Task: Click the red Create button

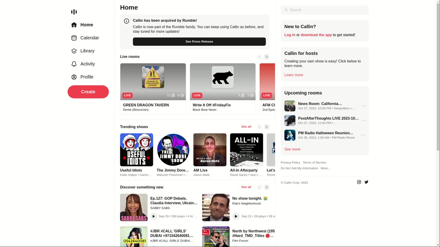Action: point(88,92)
